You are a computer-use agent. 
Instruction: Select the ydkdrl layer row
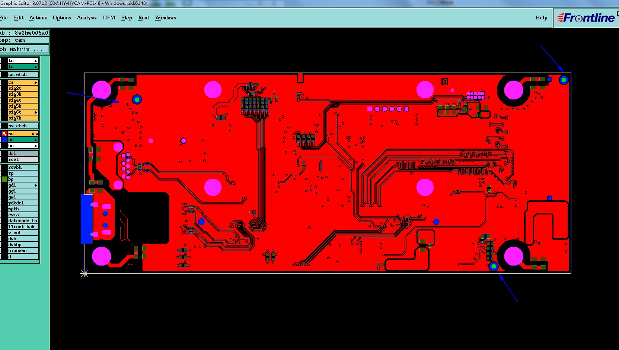click(x=23, y=203)
